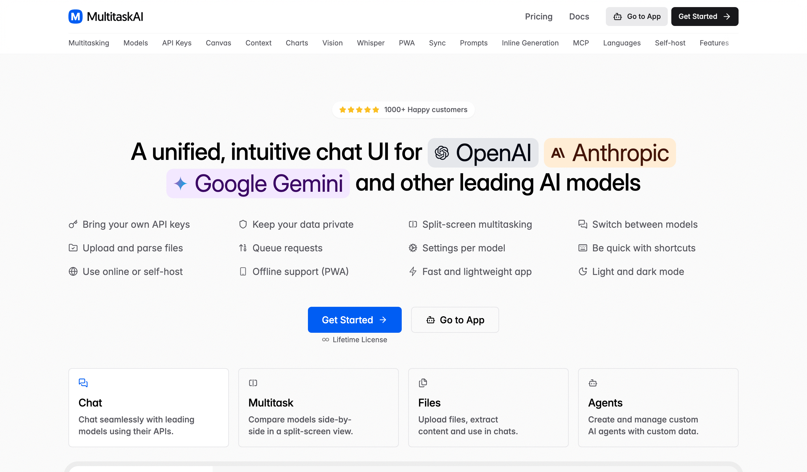
Task: Click the Files card documents icon
Action: pos(423,383)
